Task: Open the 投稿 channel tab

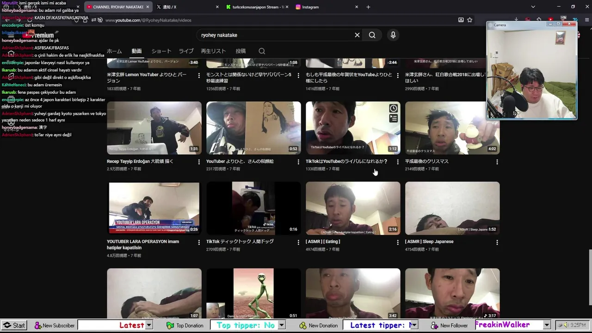Action: pos(240,51)
